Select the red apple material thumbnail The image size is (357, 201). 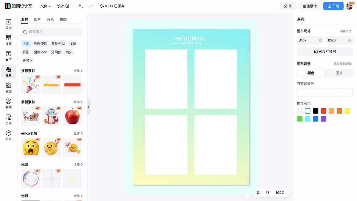(x=72, y=116)
